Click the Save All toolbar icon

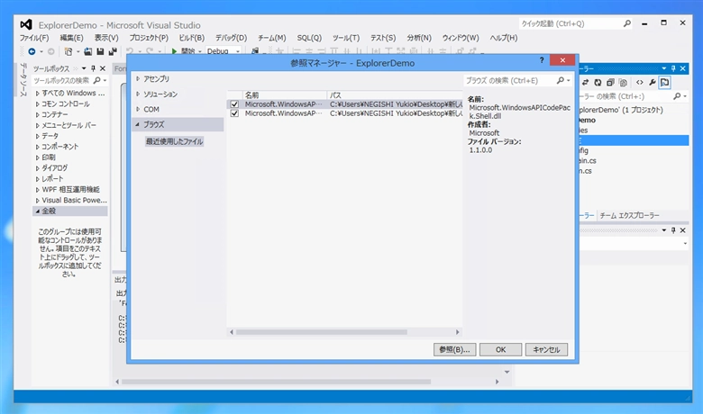[x=113, y=51]
